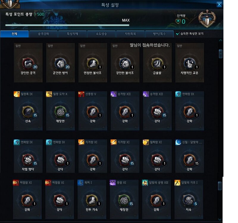Click the scroll down arrow at bottom right
Image resolution: width=238 pixels, height=223 pixels.
(220, 219)
